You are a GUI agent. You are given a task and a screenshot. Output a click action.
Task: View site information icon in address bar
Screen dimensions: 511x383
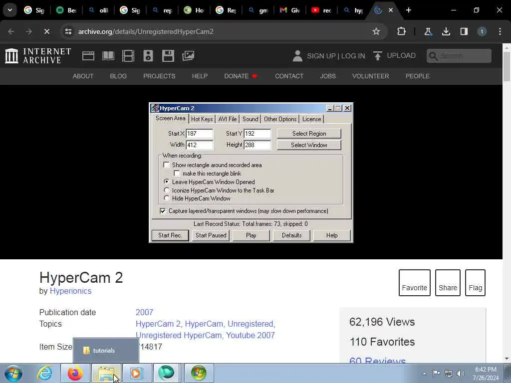(x=68, y=31)
